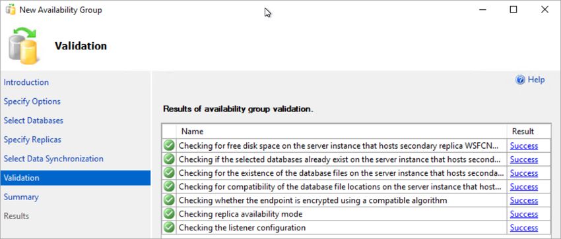This screenshot has height=239, width=561.
Task: Click the green check icon beside replica availability mode
Action: pyautogui.click(x=169, y=214)
